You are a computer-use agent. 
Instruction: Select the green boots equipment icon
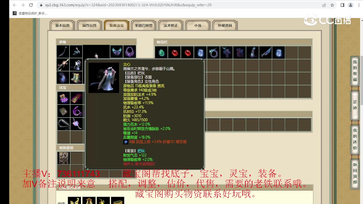76,78
